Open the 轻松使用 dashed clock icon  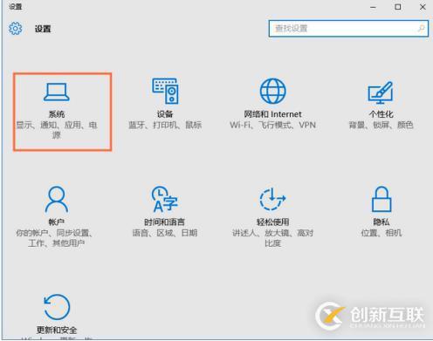click(272, 199)
